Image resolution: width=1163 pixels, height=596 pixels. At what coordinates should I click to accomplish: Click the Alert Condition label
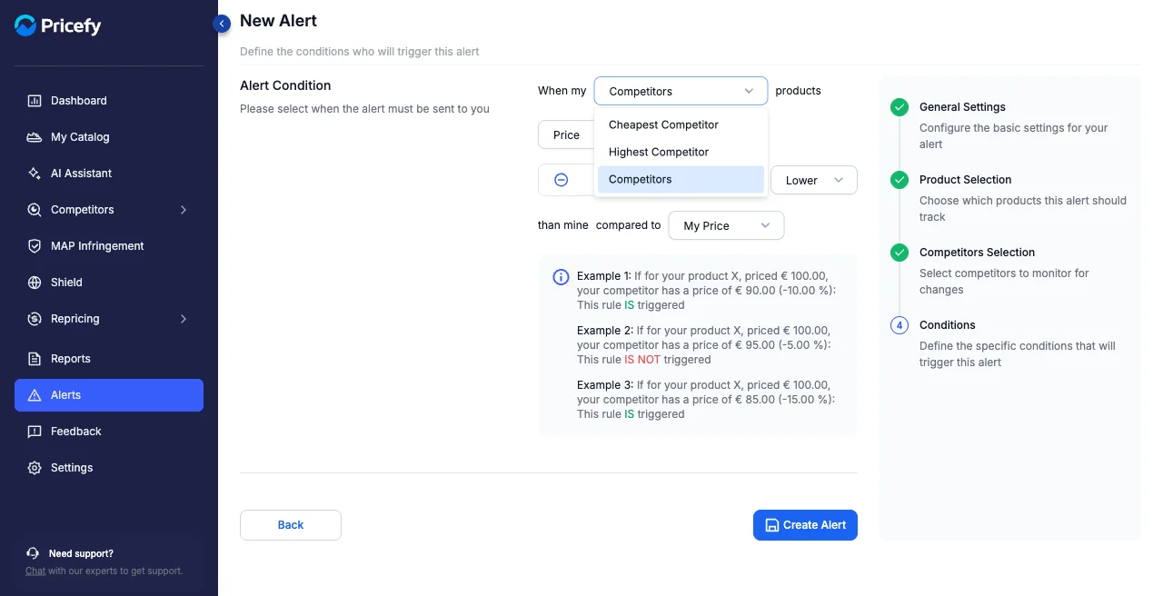pos(285,85)
